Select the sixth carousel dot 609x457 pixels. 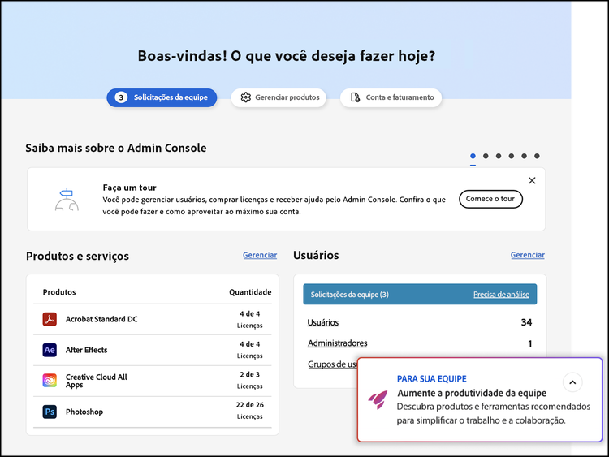(x=537, y=156)
